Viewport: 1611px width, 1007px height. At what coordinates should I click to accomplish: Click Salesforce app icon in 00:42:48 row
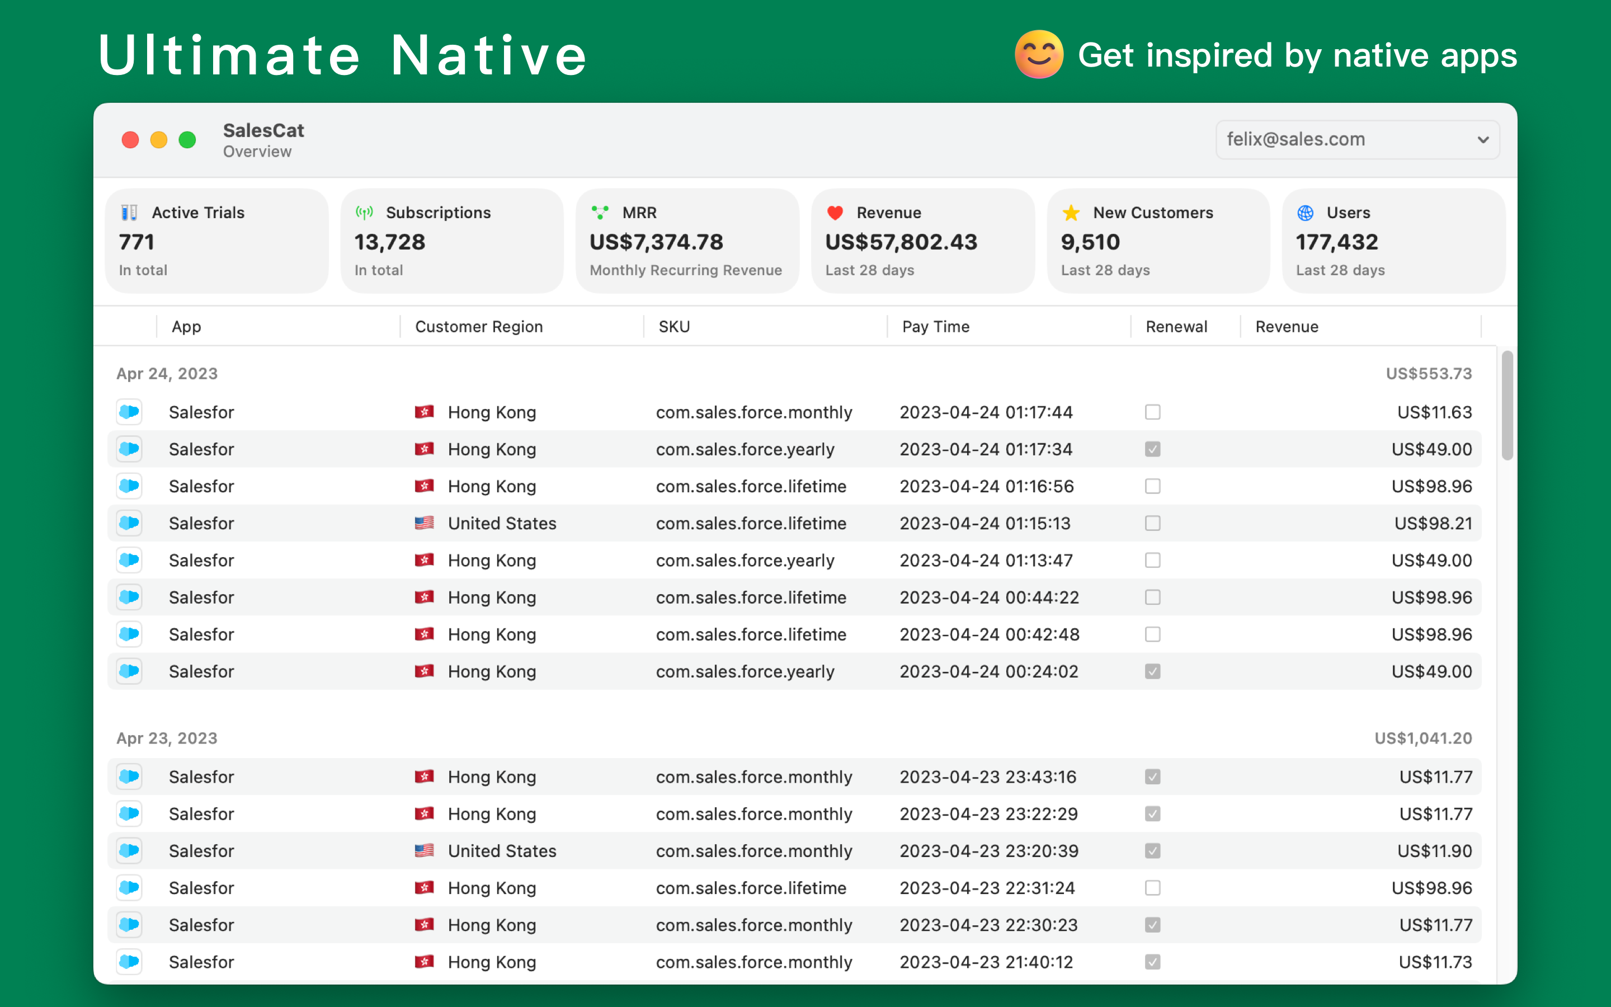point(129,635)
